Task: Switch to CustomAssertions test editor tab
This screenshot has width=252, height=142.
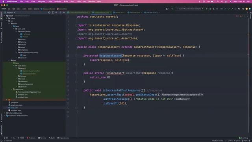Action: pos(79,13)
